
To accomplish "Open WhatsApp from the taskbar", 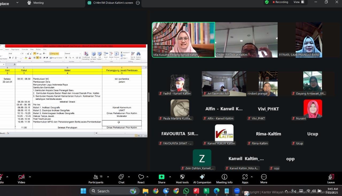I will (186, 191).
